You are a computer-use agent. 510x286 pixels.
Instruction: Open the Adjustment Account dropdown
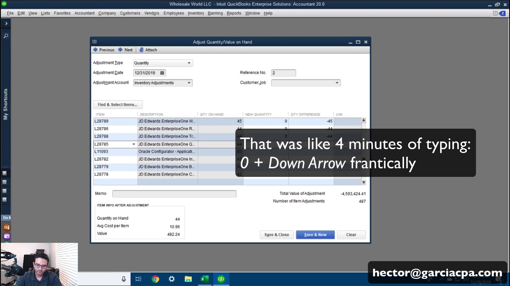coord(189,83)
